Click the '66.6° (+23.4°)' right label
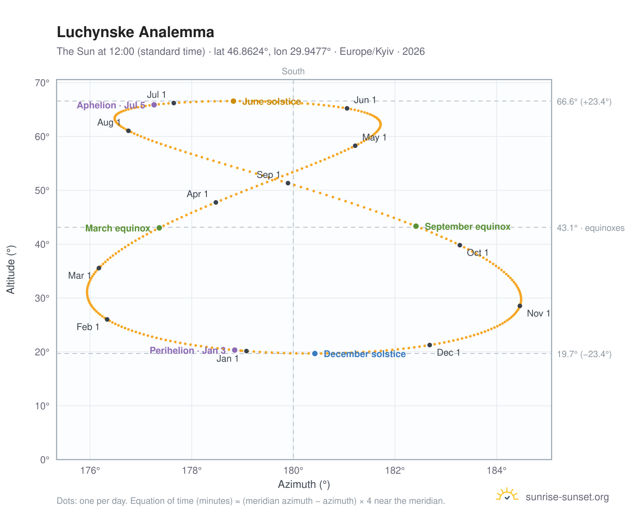640x525 pixels. [x=584, y=102]
